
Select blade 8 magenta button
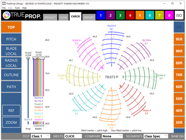(169, 16)
